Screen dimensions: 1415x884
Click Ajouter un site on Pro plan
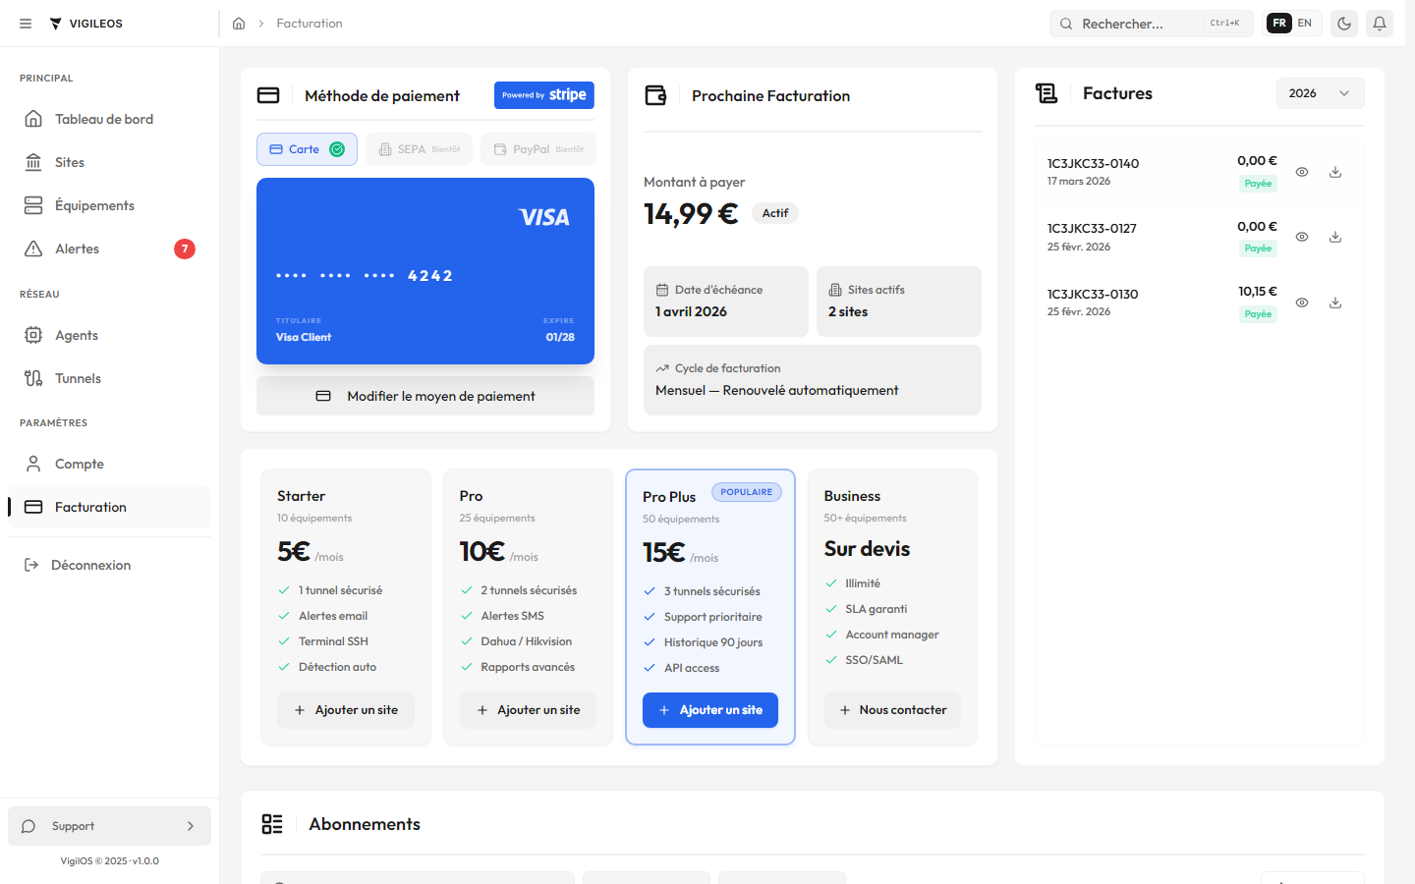pos(529,710)
